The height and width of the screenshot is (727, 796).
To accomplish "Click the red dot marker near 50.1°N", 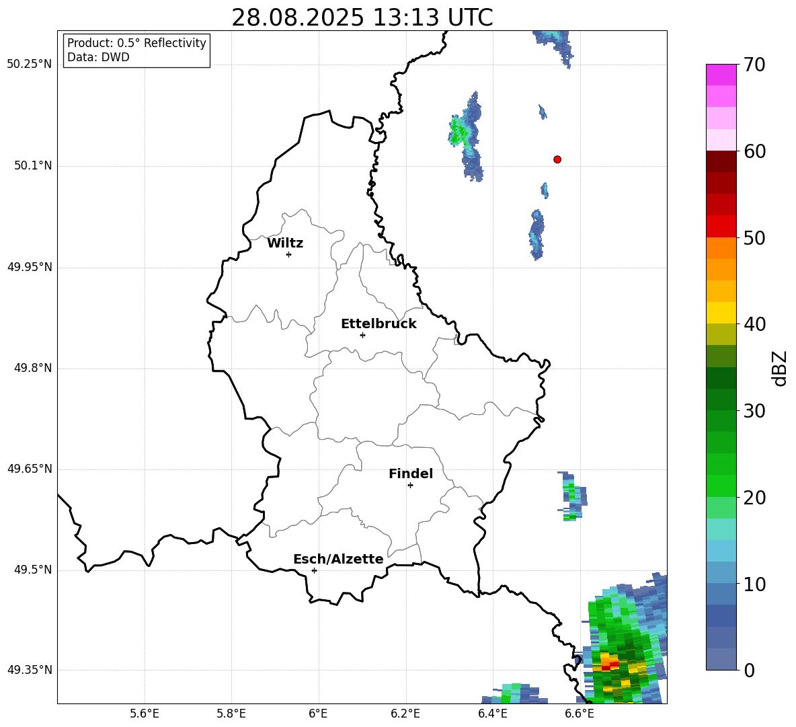I will (x=557, y=159).
